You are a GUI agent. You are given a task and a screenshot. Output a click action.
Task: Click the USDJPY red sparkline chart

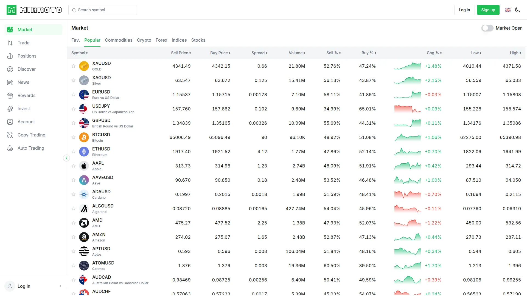click(408, 109)
